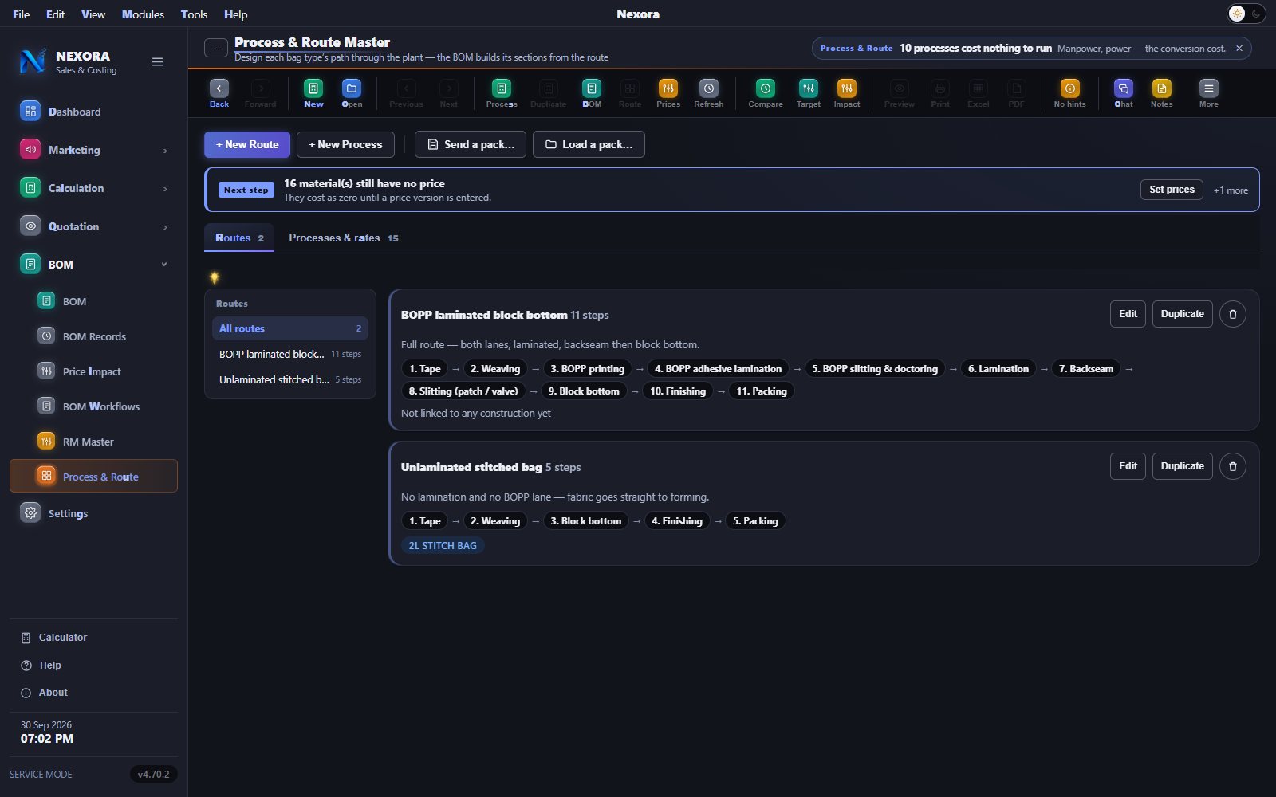Collapse the Process & Route Master header

click(215, 49)
